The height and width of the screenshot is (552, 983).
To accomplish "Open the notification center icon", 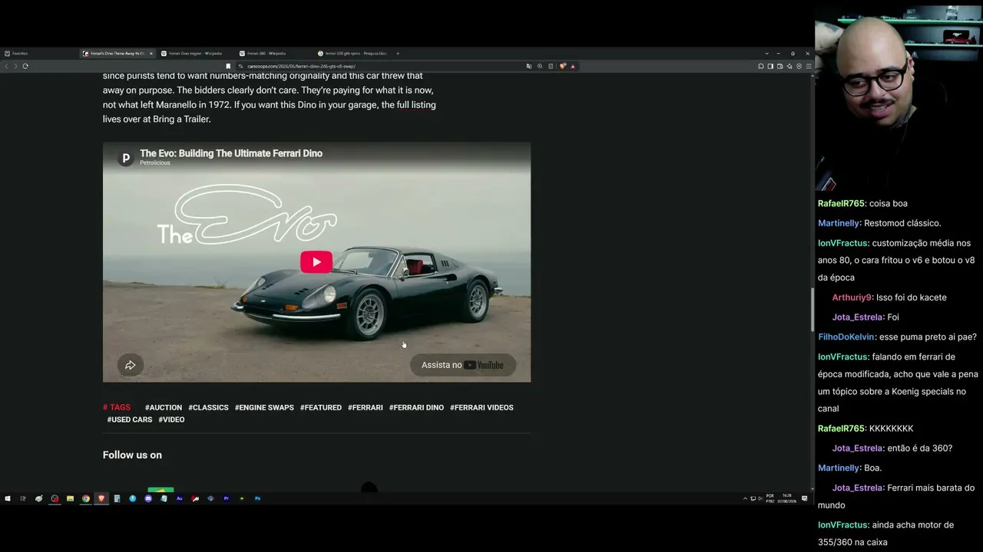I will 804,498.
